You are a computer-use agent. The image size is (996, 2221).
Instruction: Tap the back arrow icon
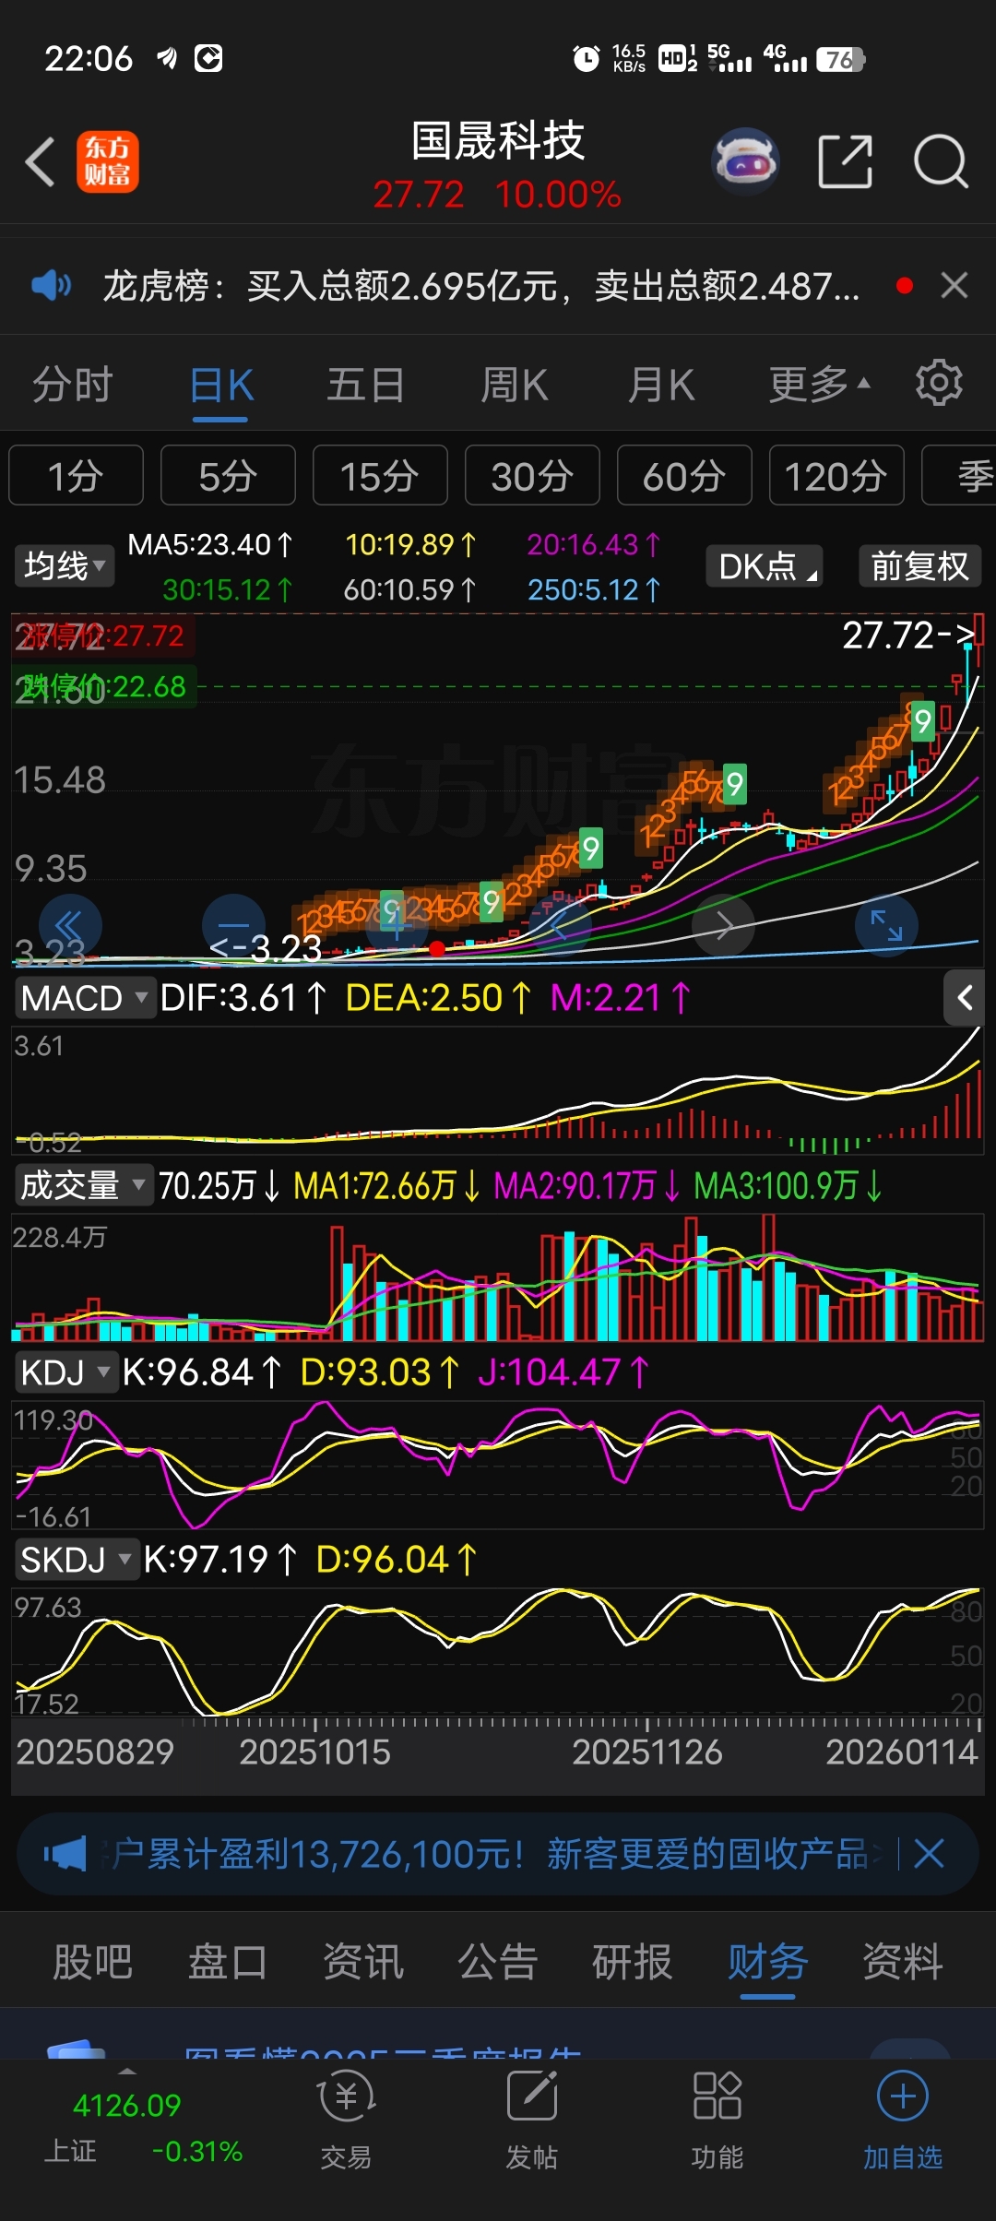point(40,161)
